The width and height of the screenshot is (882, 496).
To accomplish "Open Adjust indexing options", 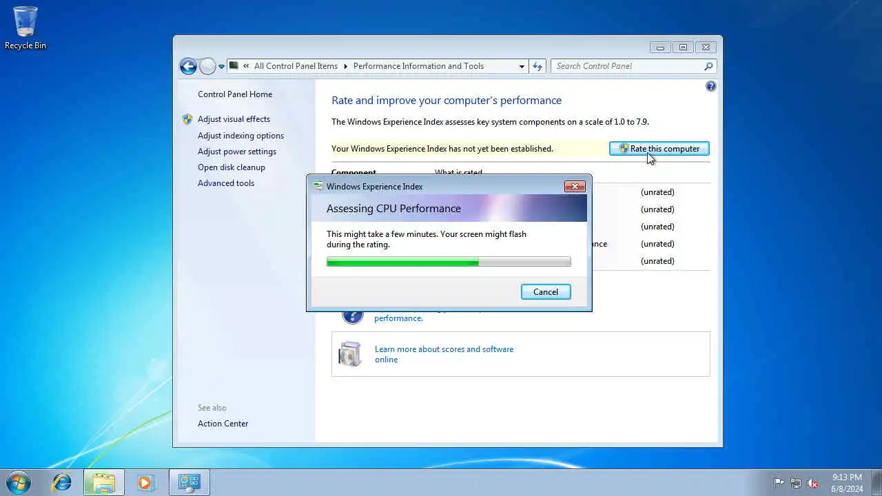I will coord(240,136).
